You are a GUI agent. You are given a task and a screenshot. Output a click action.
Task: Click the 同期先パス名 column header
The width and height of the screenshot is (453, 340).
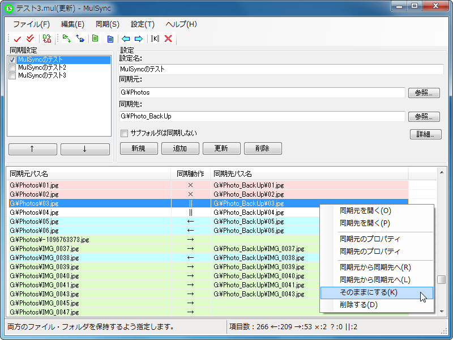[309, 174]
